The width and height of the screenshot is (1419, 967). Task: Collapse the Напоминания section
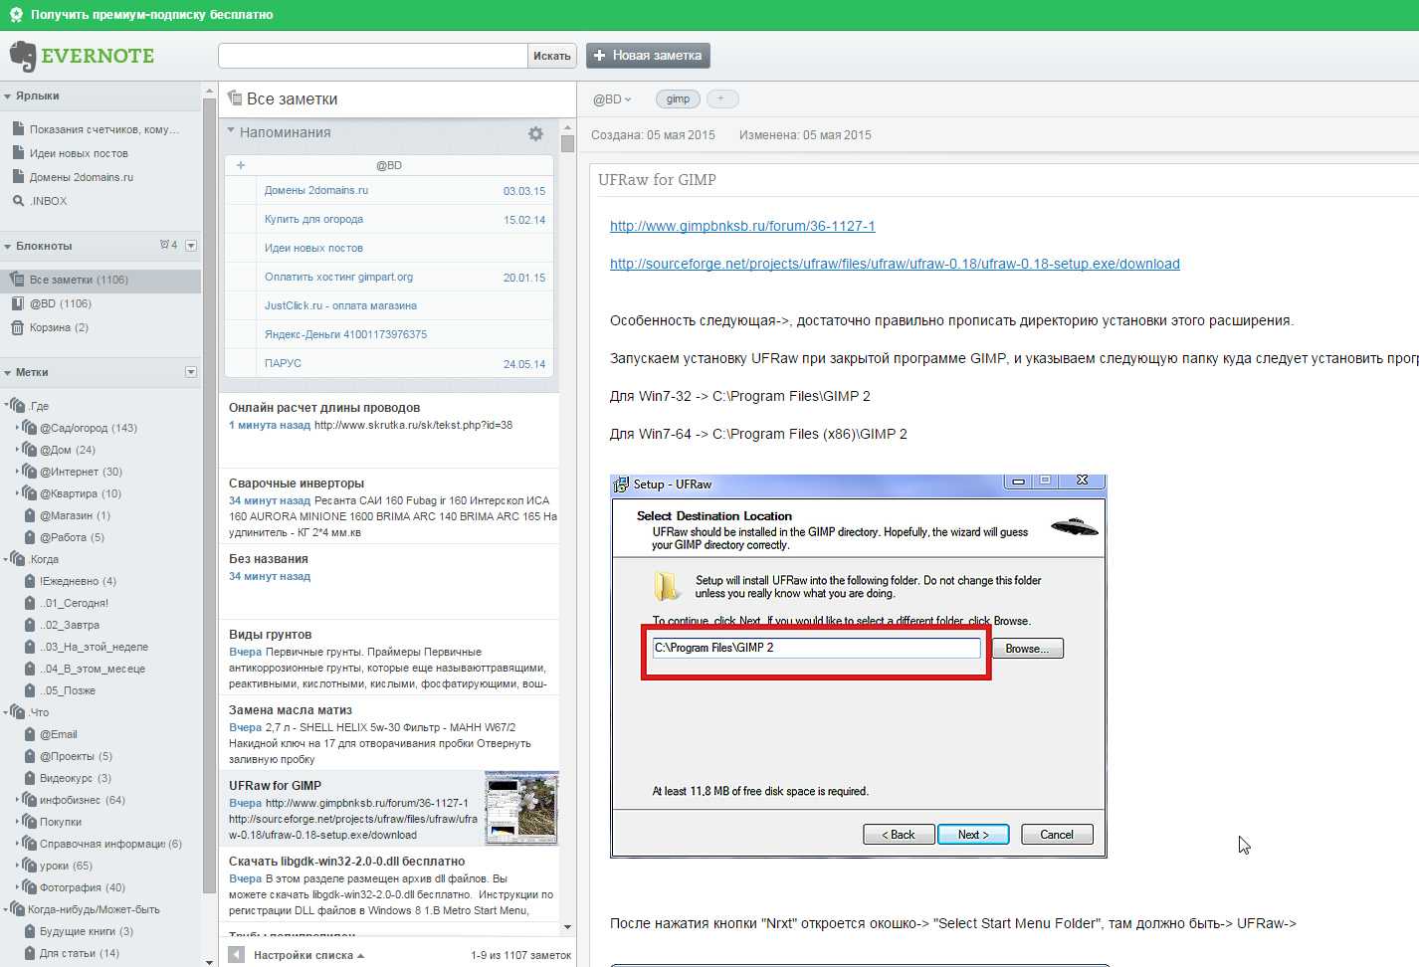click(231, 130)
